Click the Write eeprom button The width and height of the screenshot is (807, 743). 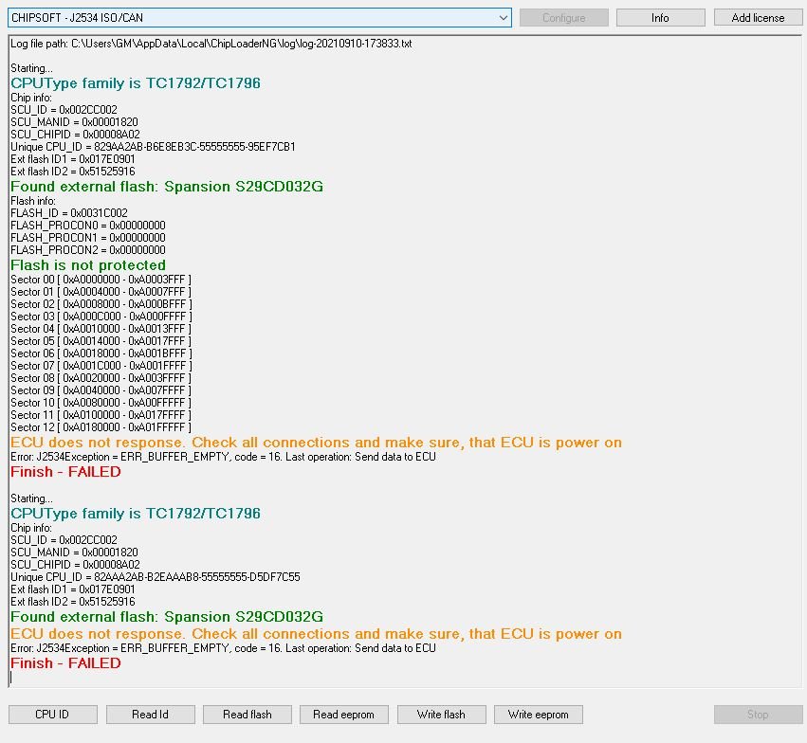pyautogui.click(x=538, y=715)
